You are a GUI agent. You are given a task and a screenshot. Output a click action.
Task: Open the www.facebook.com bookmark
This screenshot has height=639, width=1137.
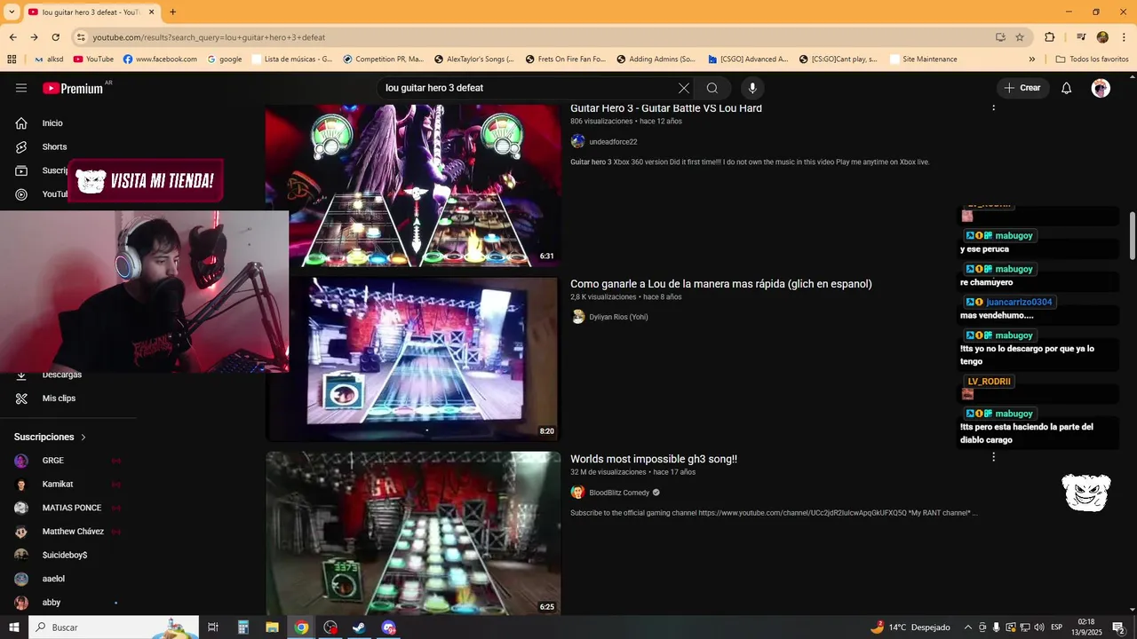point(160,59)
